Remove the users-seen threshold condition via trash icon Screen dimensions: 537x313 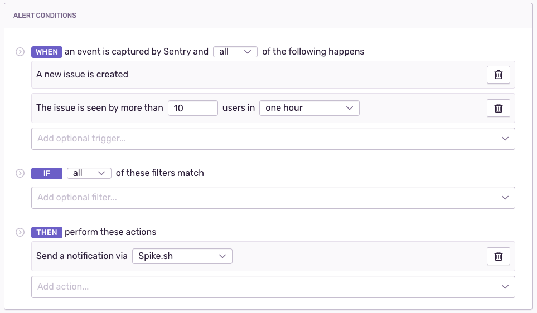499,108
